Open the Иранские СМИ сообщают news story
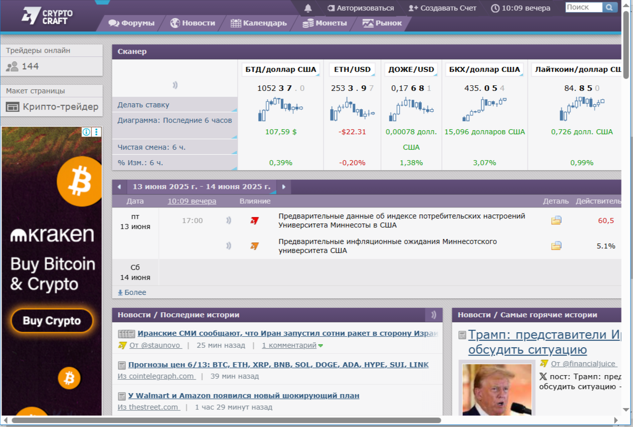The image size is (633, 427). point(287,334)
